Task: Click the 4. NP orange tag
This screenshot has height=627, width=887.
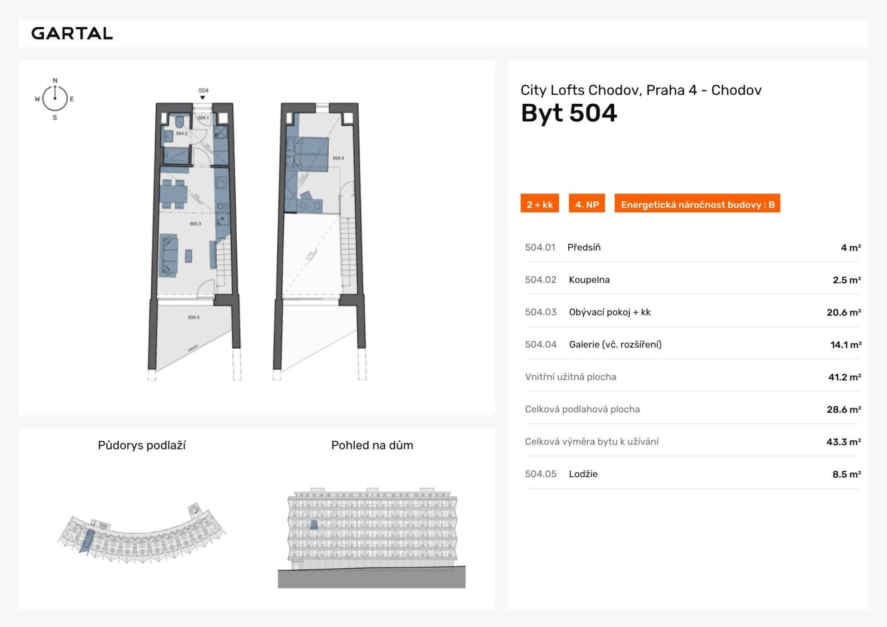Action: click(x=587, y=205)
